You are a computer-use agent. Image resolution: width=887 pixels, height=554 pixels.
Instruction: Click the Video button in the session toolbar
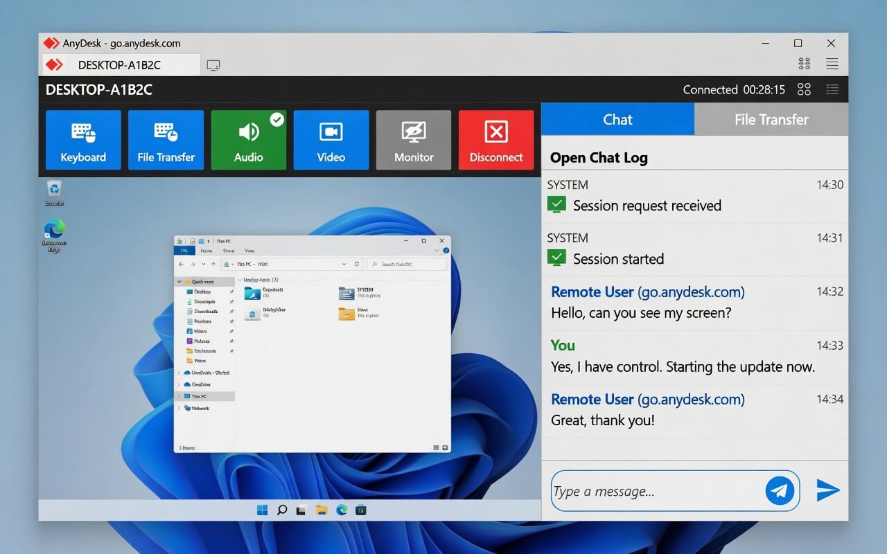point(331,140)
